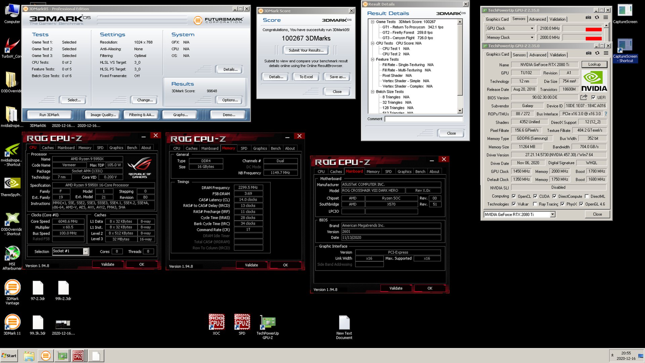Toggle the PhysX checkbox
This screenshot has width=645, height=363.
click(562, 204)
